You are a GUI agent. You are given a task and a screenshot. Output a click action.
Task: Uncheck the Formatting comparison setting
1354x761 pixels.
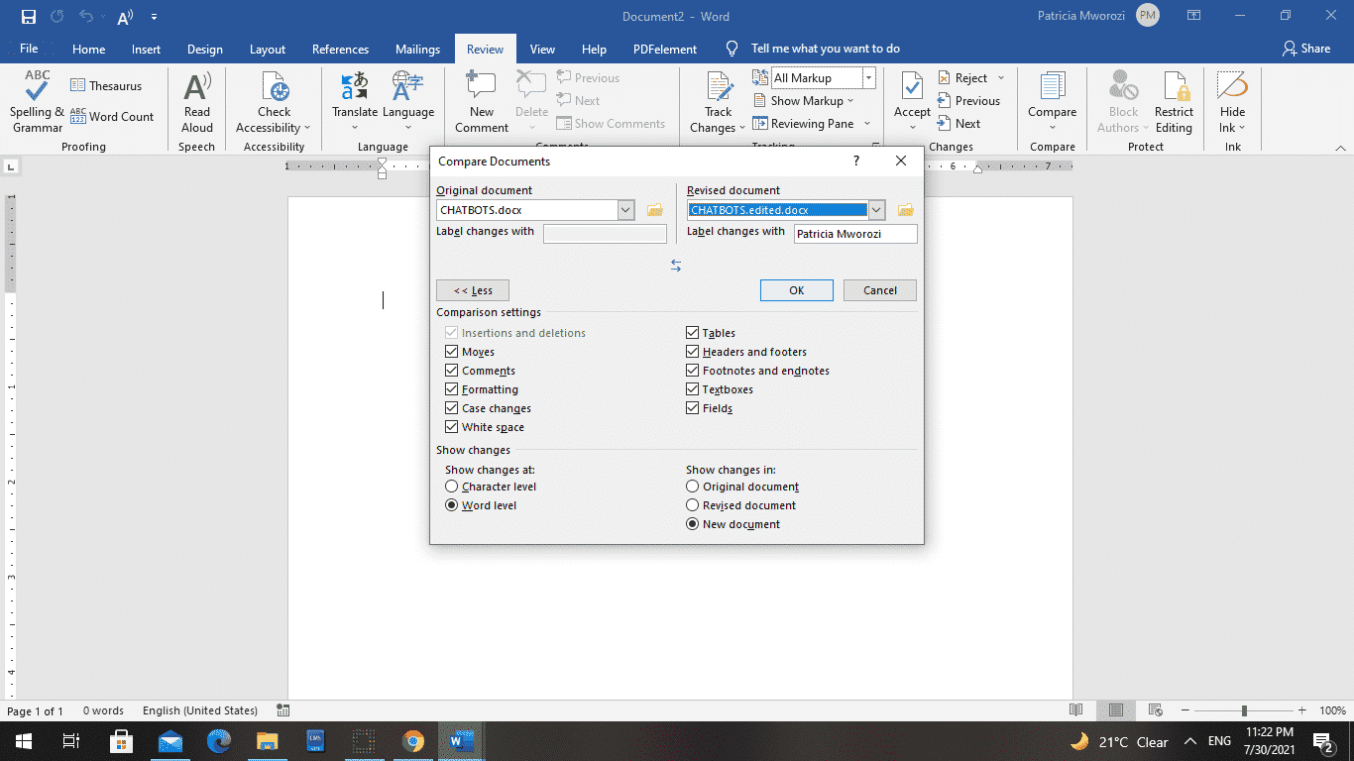click(452, 388)
